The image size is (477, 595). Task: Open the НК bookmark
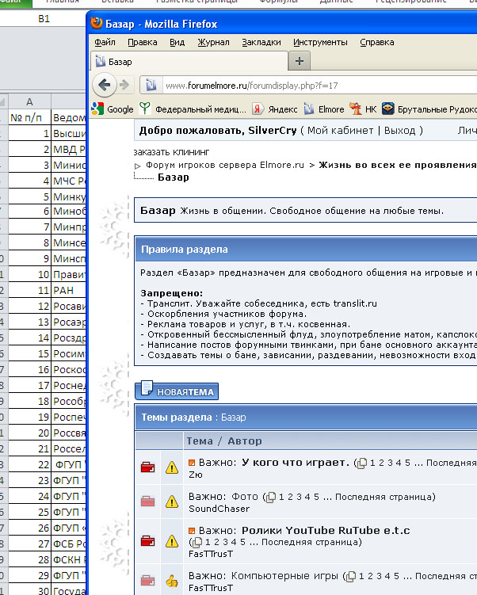[x=363, y=109]
